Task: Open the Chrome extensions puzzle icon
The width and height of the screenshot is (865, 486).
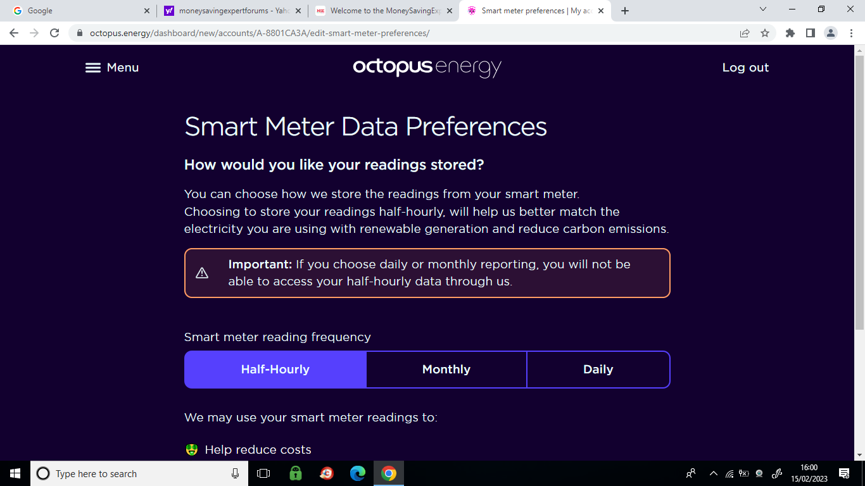Action: [790, 33]
